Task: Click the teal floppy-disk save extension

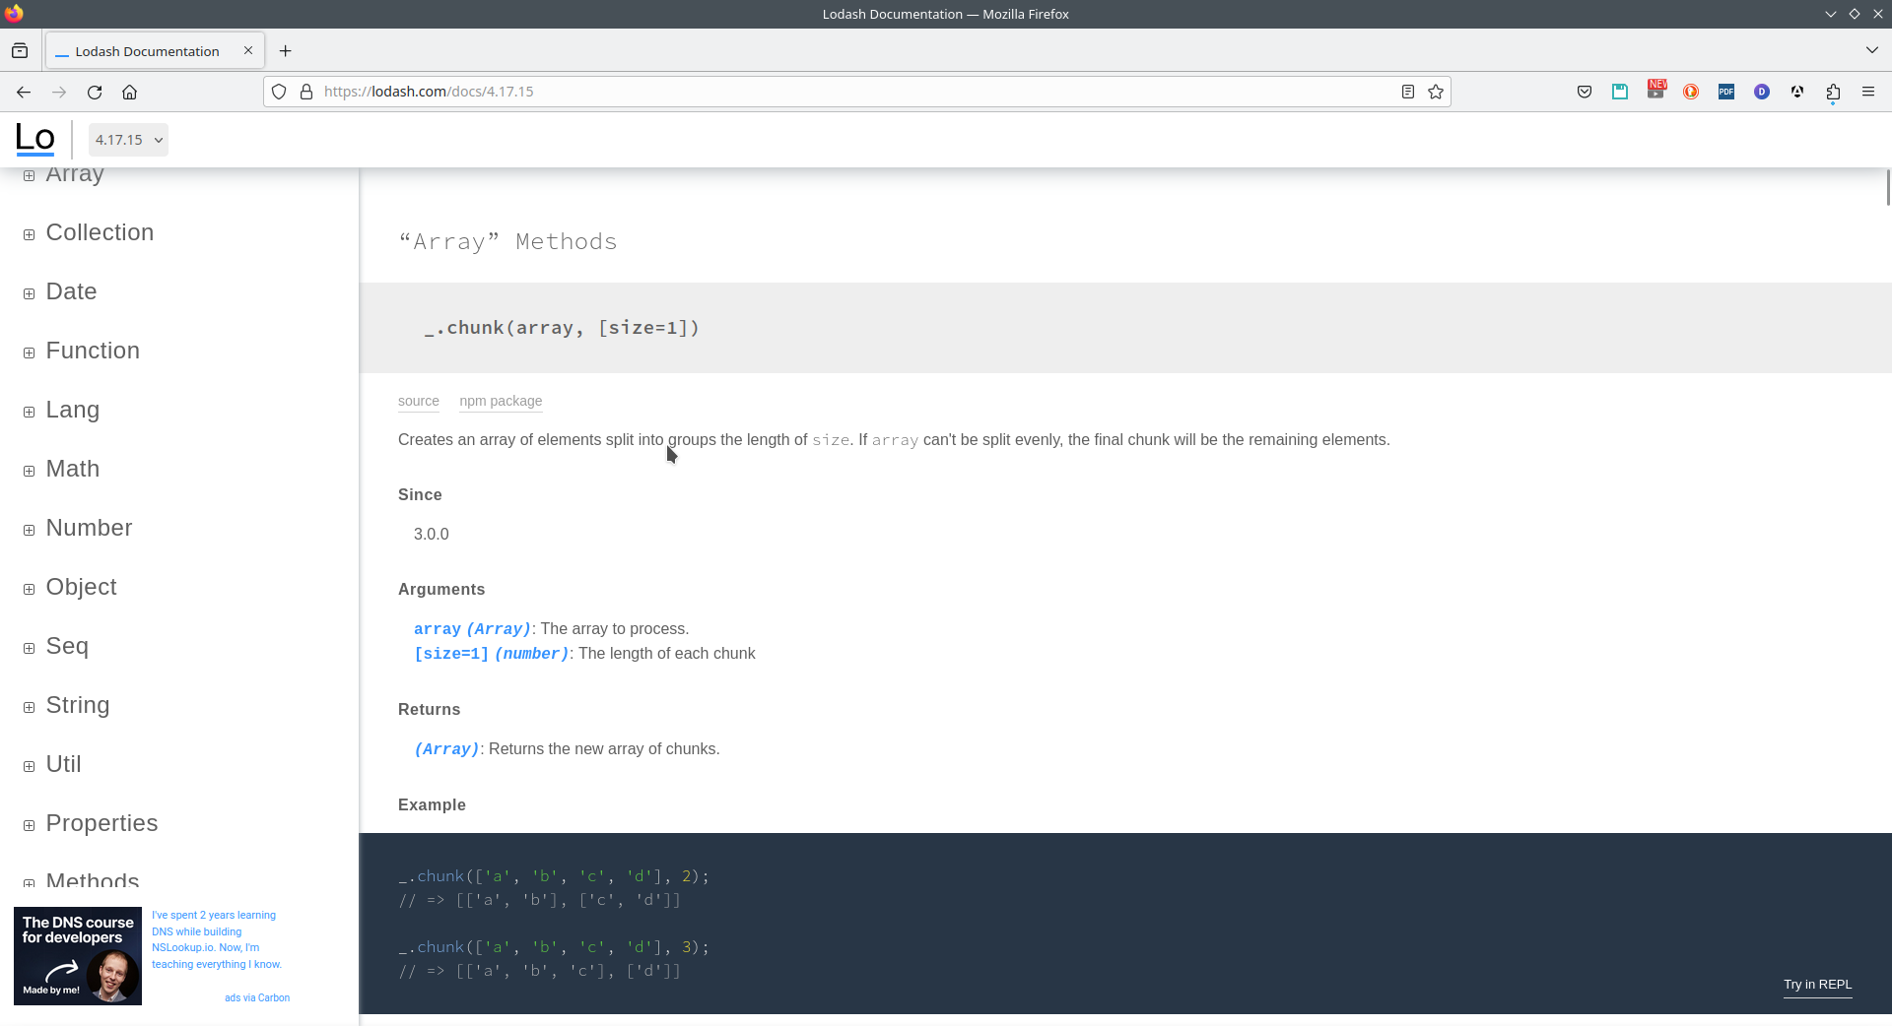Action: click(1620, 92)
